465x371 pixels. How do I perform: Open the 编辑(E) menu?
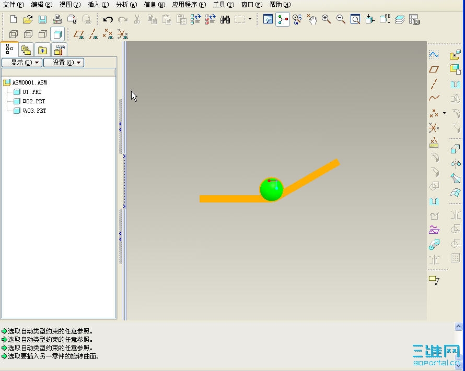(x=42, y=5)
